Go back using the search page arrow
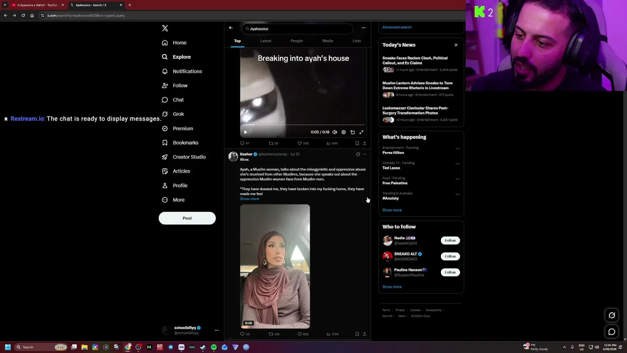The image size is (627, 353). 231,28
